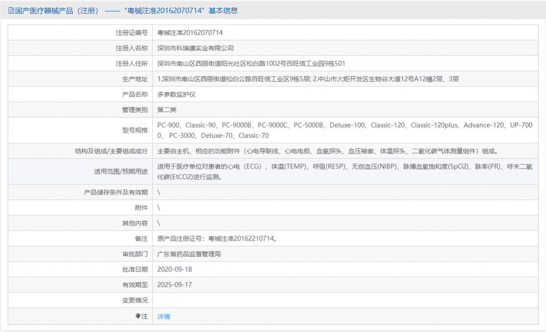
Task: Select approval date 2020-09-18
Action: tap(175, 269)
